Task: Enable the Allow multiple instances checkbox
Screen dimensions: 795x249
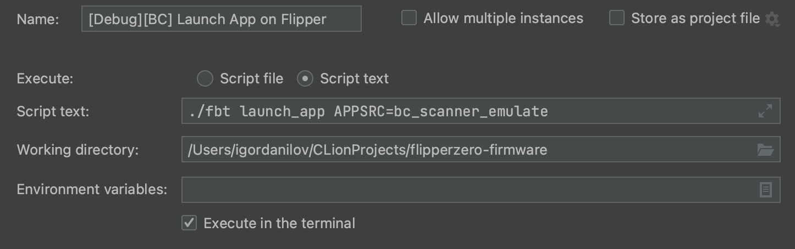Action: (409, 18)
